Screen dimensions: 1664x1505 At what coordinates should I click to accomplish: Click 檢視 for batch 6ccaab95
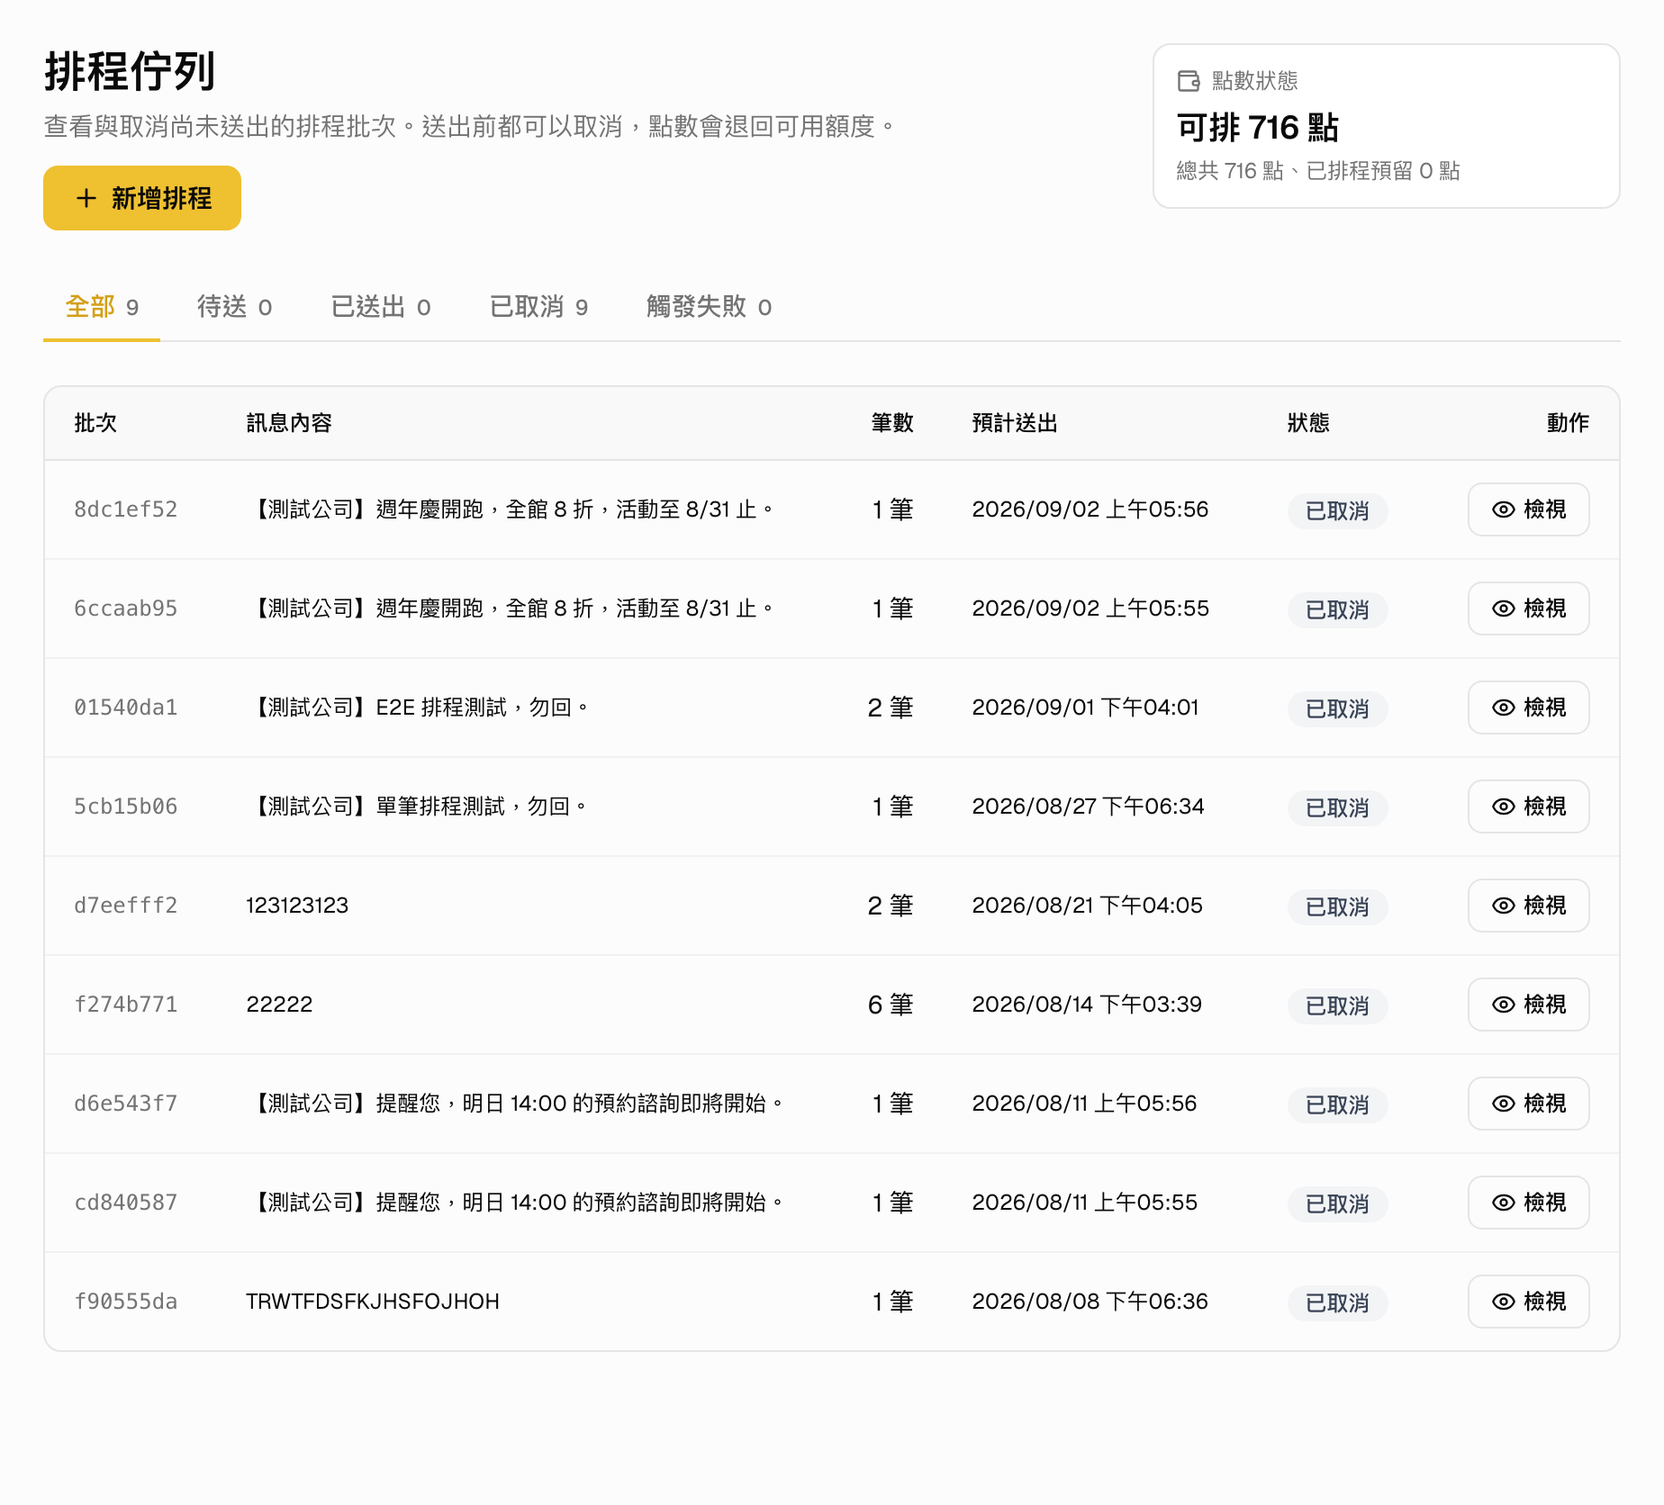1528,608
